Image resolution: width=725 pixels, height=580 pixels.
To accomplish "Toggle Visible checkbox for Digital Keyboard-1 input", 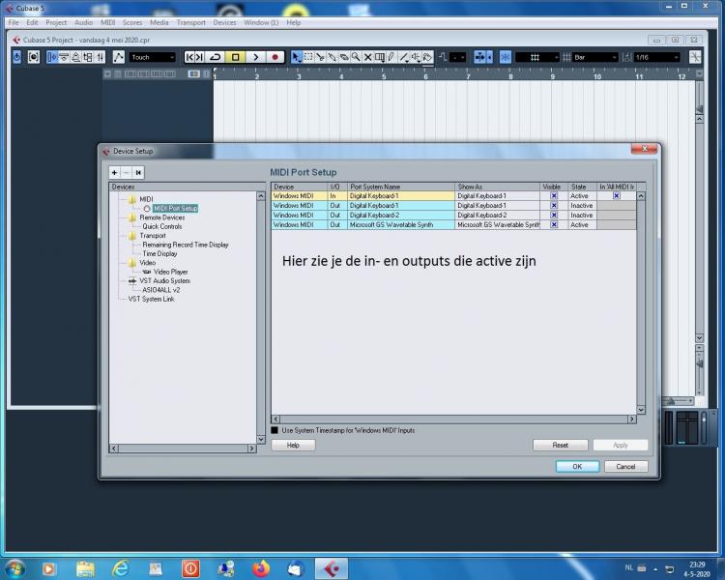I will click(554, 195).
